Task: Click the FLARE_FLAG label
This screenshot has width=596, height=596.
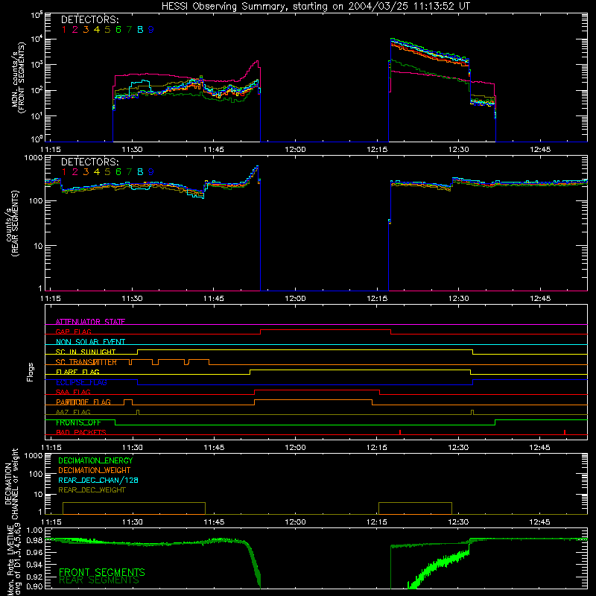Action: [x=77, y=372]
